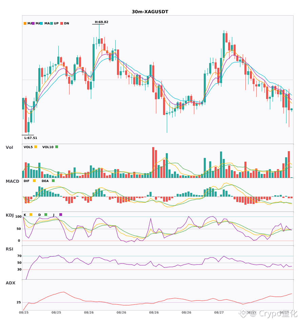Click the KDJ 0 level label

(19, 241)
